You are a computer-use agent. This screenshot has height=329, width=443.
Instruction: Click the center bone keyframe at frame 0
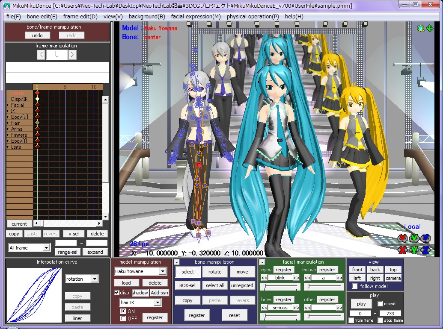coord(37,93)
